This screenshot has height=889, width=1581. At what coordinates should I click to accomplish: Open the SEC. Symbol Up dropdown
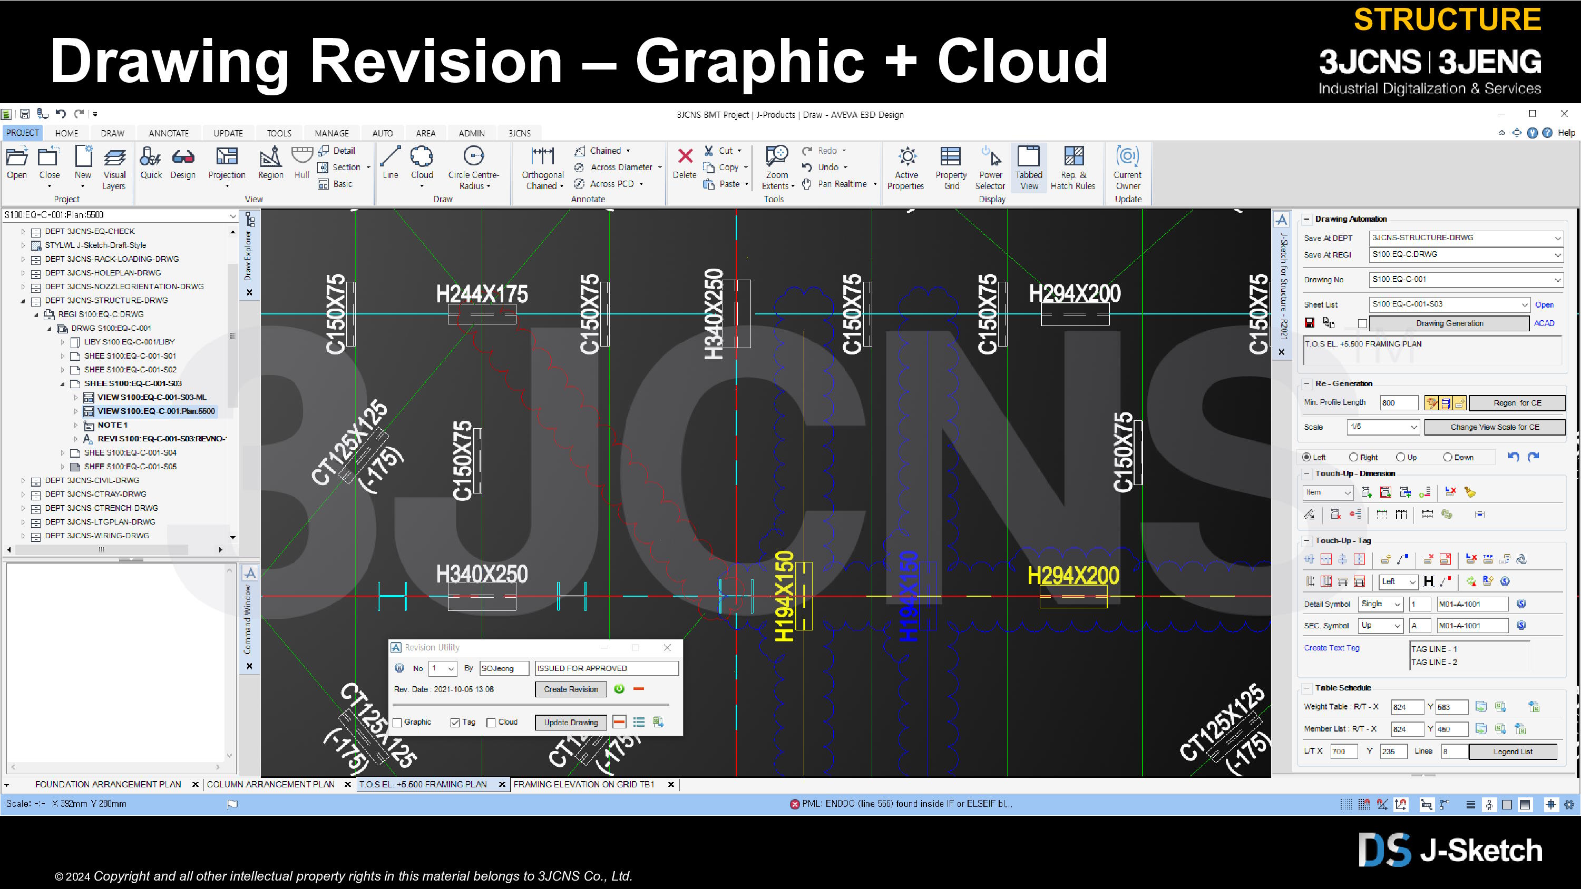pyautogui.click(x=1398, y=626)
